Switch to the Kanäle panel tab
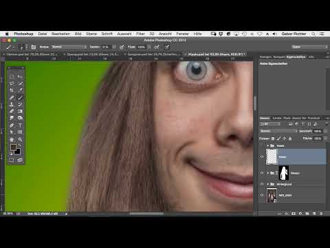Screen dimensions: 330x248 277,118
